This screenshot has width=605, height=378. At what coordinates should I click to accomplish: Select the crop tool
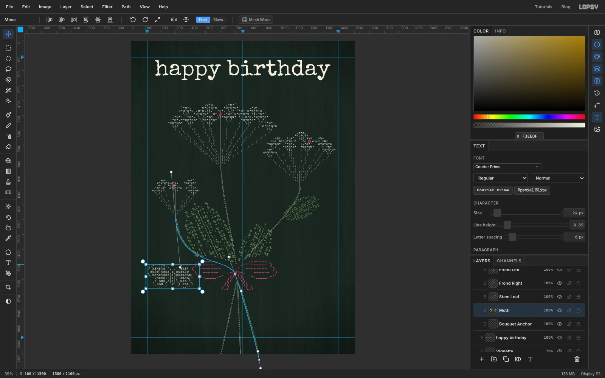[x=8, y=288]
